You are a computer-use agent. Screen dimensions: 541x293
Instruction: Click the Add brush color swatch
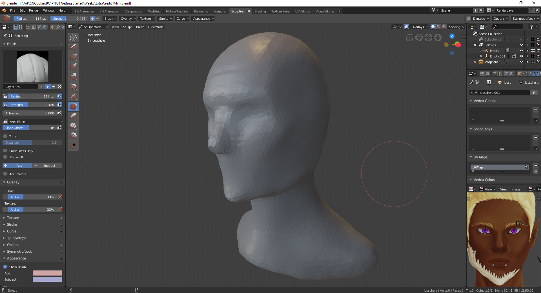click(x=47, y=273)
